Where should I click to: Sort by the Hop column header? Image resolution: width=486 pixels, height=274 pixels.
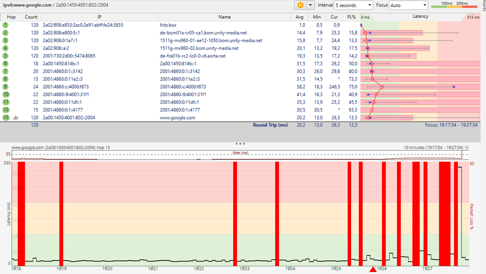point(11,17)
